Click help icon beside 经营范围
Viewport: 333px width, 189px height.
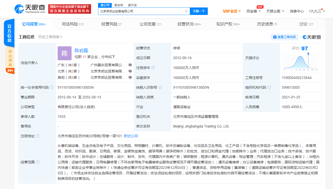tap(38, 162)
